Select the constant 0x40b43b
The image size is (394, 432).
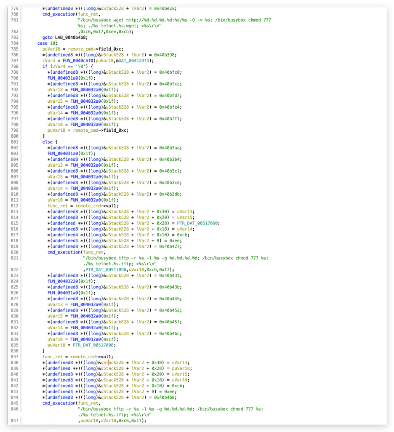click(170, 287)
